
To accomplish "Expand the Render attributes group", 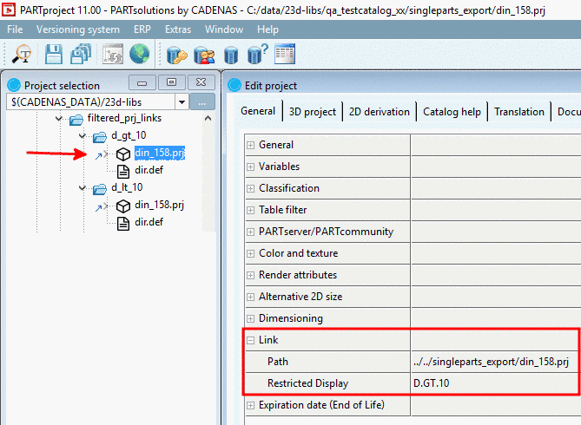I will 250,275.
